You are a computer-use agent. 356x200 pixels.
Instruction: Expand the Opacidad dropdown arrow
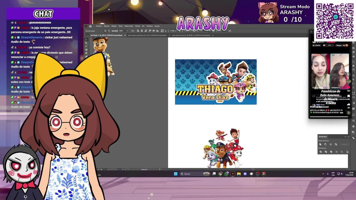(127, 31)
